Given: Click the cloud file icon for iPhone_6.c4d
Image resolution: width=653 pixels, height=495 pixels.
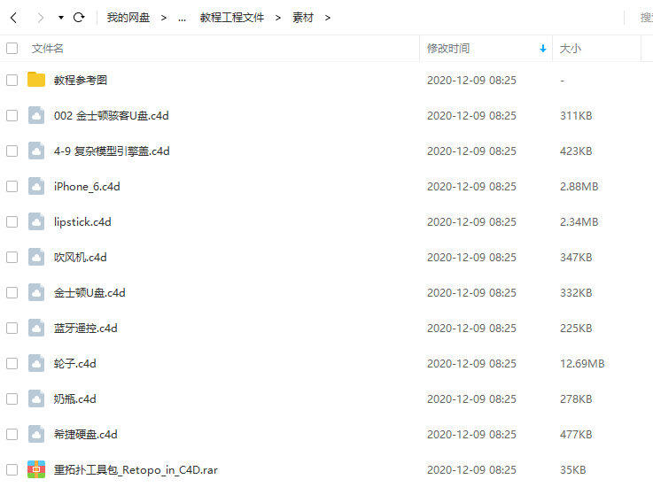Looking at the screenshot, I should point(36,186).
